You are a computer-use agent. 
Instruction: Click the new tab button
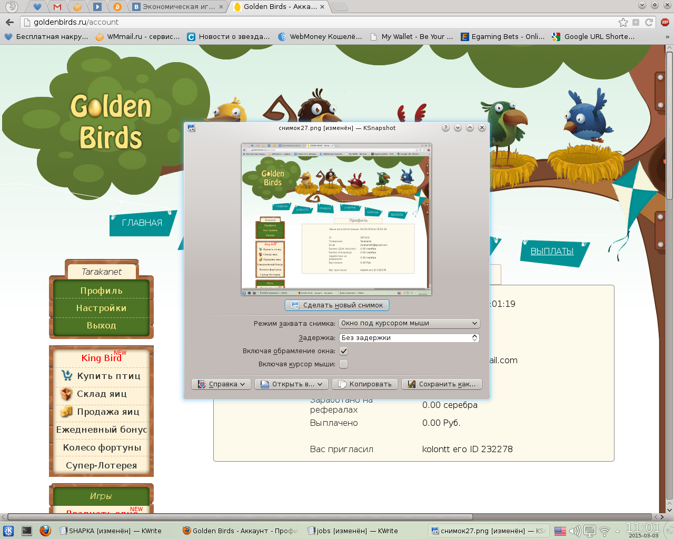340,7
